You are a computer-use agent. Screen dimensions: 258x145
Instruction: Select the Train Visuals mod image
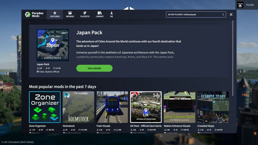point(112,107)
